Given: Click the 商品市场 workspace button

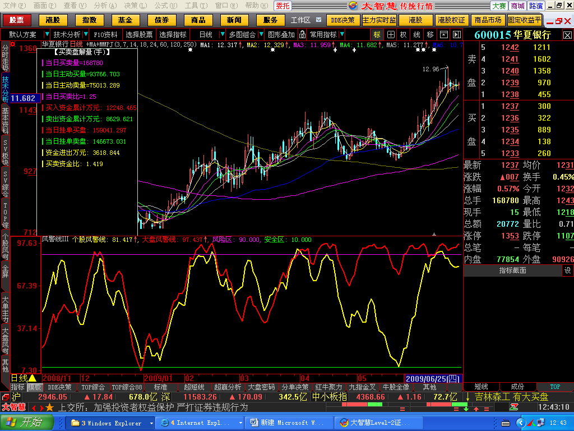Looking at the screenshot, I should click(x=488, y=20).
